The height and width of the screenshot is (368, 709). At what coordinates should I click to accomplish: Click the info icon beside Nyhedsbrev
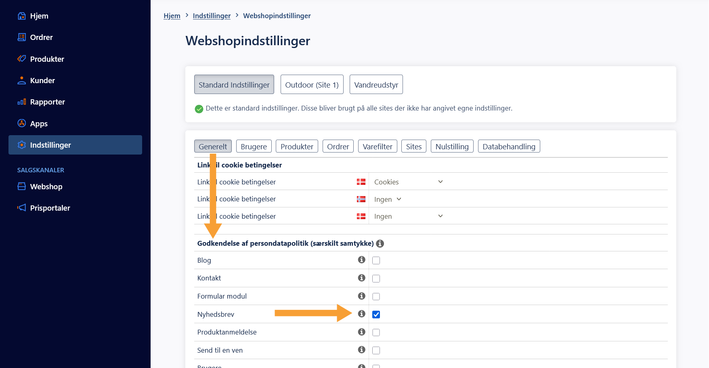(362, 314)
